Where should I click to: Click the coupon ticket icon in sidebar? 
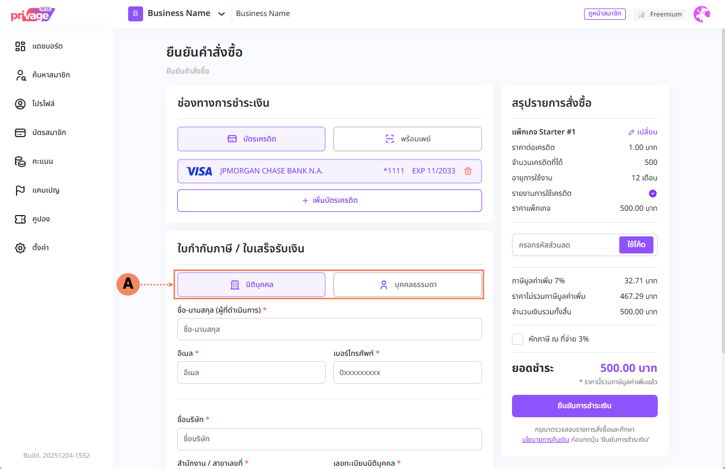click(20, 219)
